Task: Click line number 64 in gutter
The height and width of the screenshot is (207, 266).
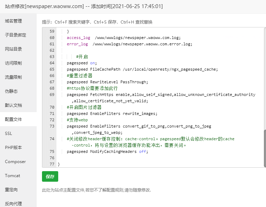Action: (52, 63)
